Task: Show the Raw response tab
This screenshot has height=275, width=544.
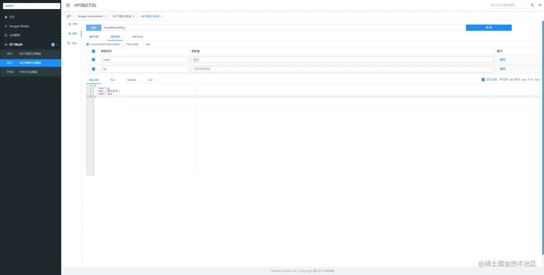Action: (x=113, y=80)
